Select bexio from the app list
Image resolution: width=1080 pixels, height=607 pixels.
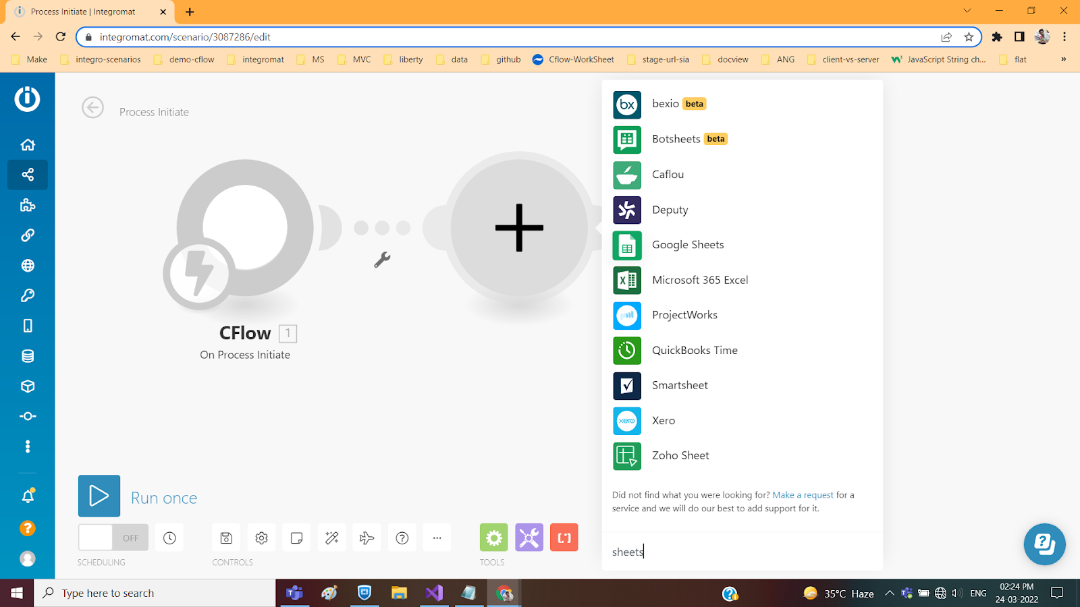742,104
